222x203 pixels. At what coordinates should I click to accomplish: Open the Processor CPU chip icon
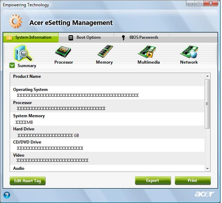[63, 52]
